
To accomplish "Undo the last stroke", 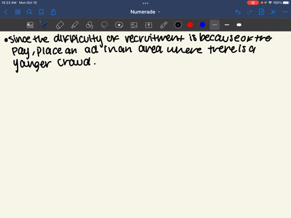I will (238, 12).
